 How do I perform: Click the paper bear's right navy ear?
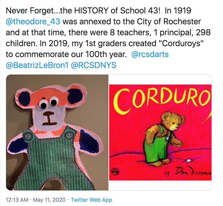75,96
